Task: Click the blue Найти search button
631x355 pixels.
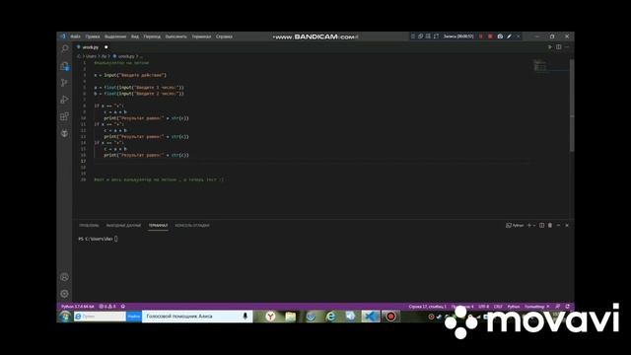Action: (x=134, y=317)
